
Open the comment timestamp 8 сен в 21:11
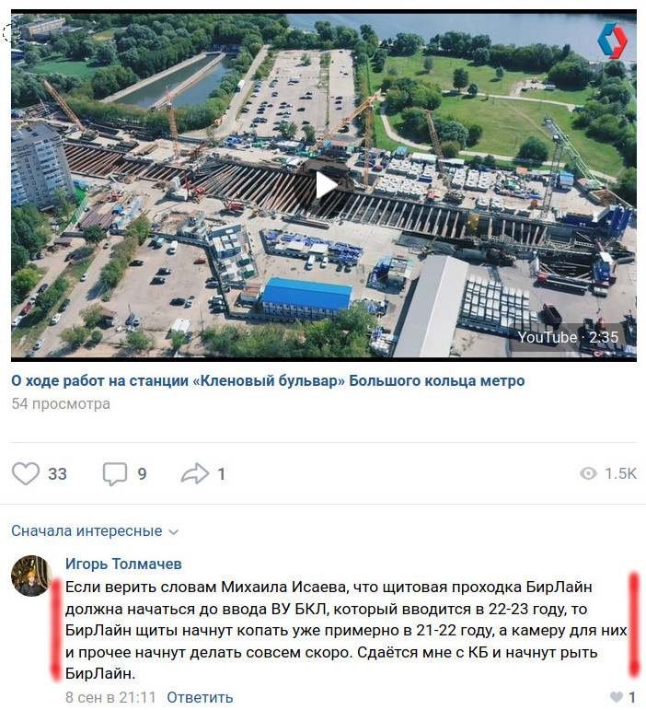coord(110,697)
